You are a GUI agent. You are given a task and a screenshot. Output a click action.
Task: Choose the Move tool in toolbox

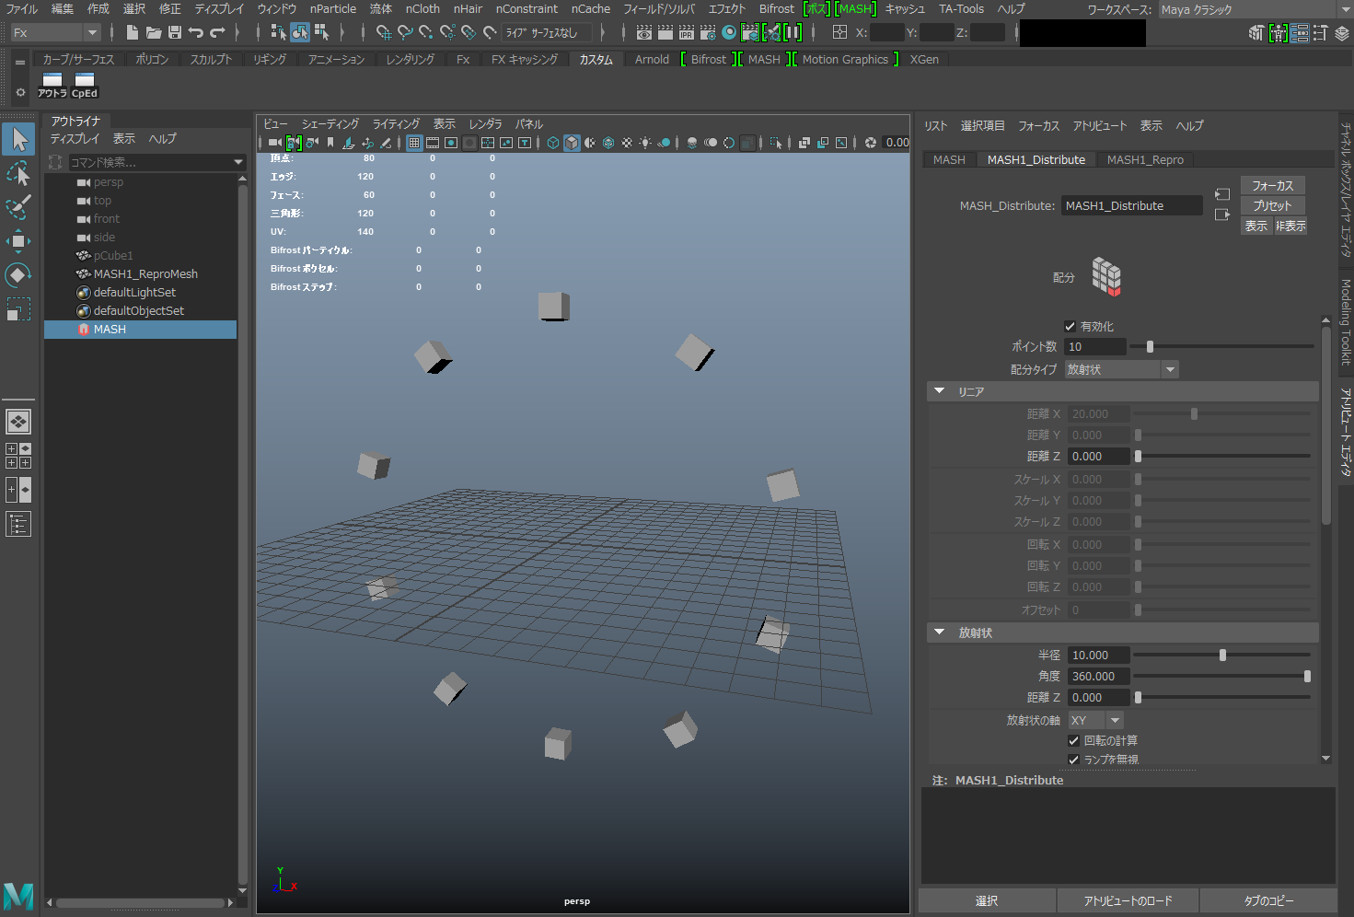(18, 241)
